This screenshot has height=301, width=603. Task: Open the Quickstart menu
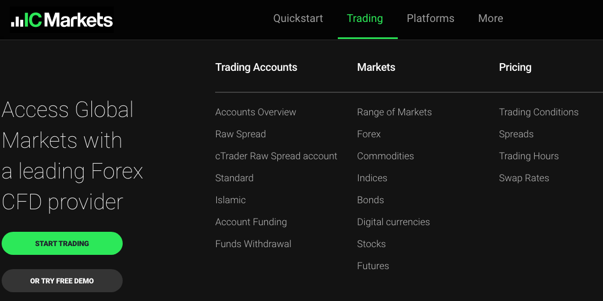click(x=298, y=19)
